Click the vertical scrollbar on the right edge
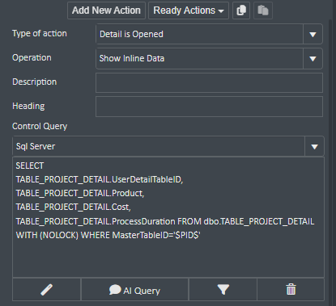The height and width of the screenshot is (306, 336). 330,161
